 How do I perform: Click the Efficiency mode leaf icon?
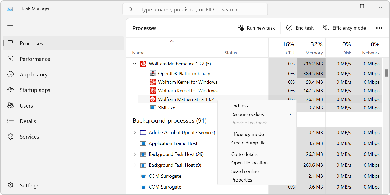(326, 28)
